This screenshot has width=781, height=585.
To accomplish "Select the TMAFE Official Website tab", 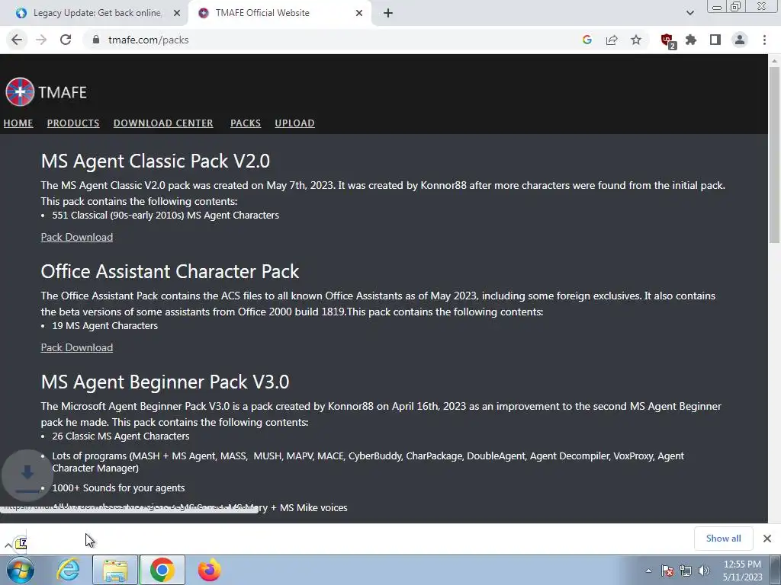I will click(279, 13).
